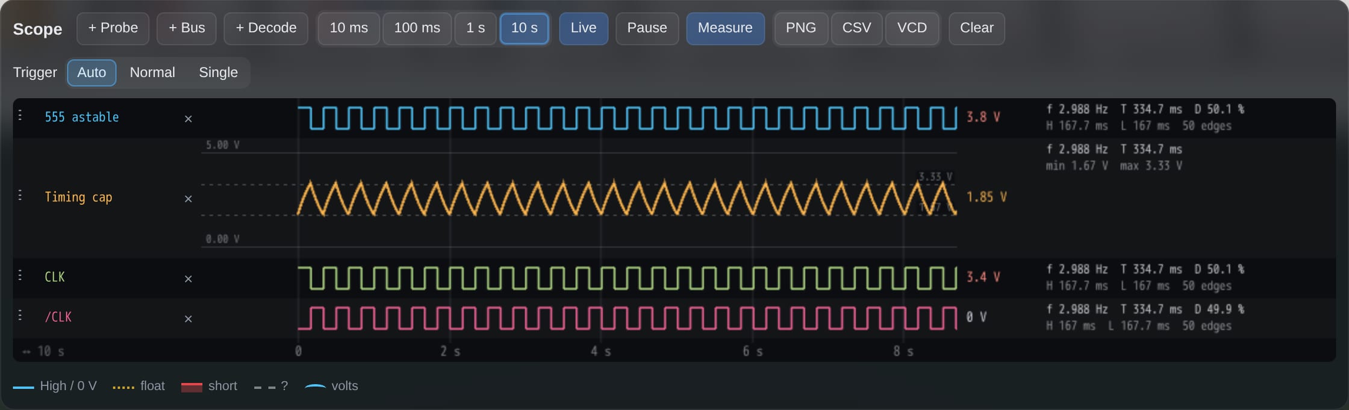Open the CLK row options handle
Viewport: 1349px width, 410px height.
pyautogui.click(x=20, y=275)
